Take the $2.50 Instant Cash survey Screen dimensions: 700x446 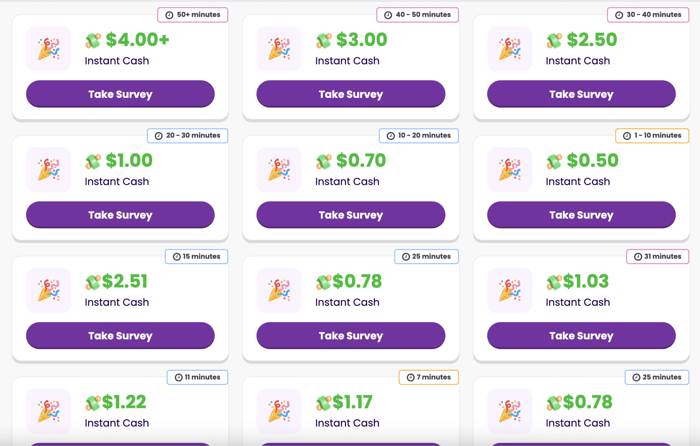[x=581, y=94]
